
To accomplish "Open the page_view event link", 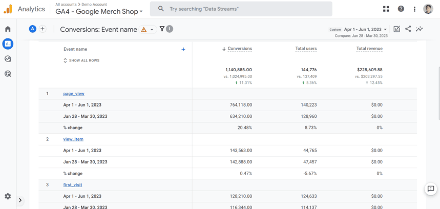I will pyautogui.click(x=74, y=94).
